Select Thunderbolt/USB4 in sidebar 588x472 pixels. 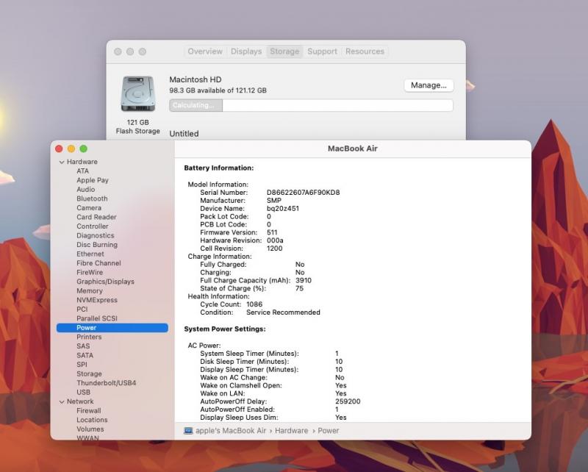click(x=106, y=383)
